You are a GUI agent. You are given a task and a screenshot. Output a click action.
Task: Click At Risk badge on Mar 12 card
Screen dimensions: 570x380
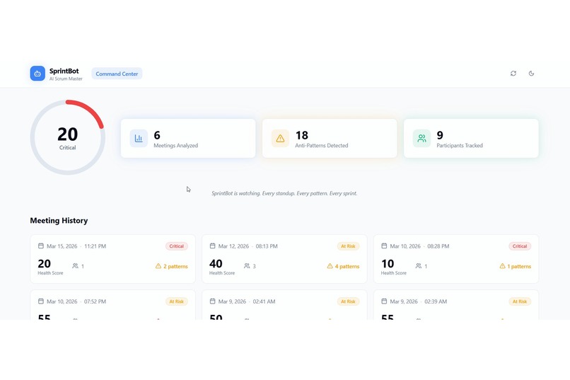coord(348,246)
